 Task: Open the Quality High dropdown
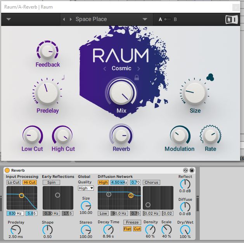[86, 188]
